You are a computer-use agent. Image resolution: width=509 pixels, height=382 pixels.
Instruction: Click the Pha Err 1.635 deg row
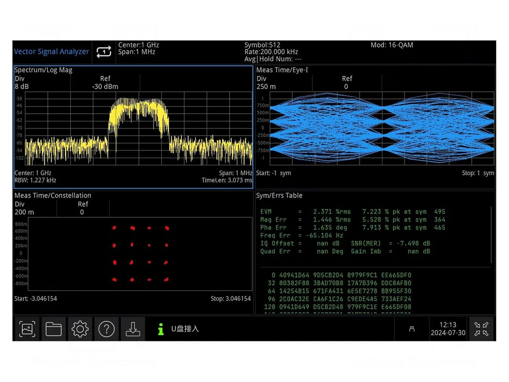(x=352, y=227)
